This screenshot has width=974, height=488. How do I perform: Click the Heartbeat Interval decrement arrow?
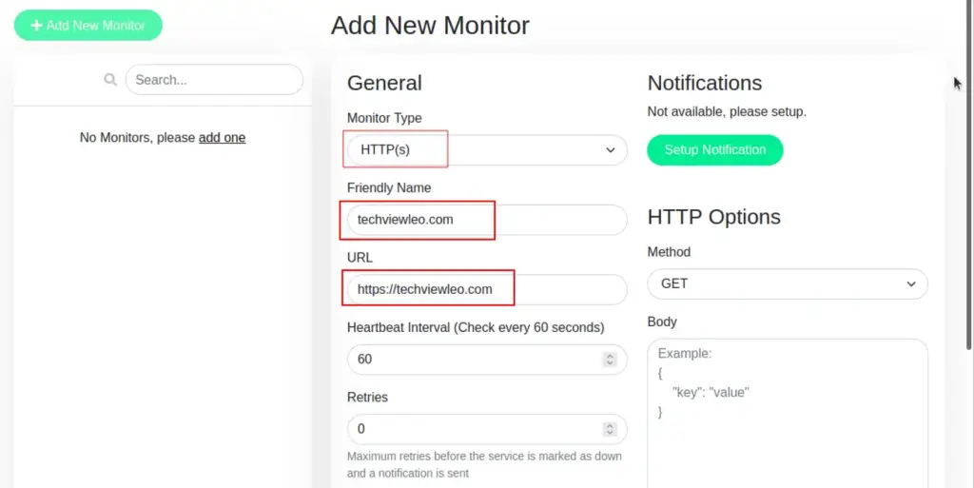[x=610, y=362]
